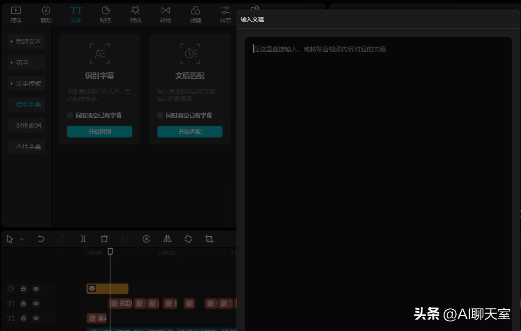The width and height of the screenshot is (521, 331).
Task: Hide the first TI text track
Action: point(36,303)
